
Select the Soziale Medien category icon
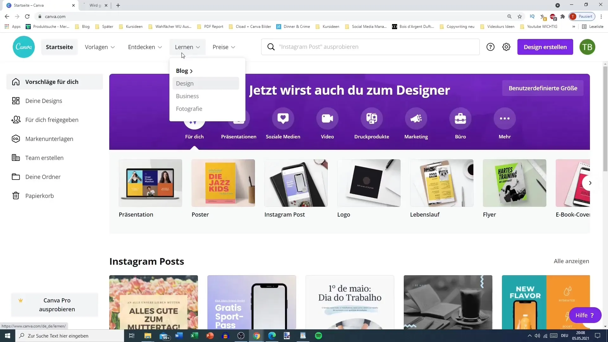coord(283,118)
